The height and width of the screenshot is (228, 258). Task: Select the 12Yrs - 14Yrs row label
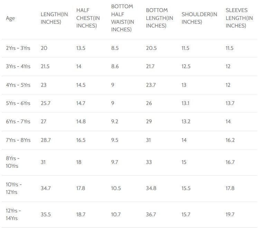click(14, 215)
